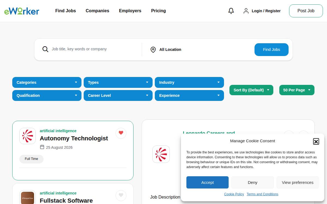Select artificial intelligence category on Autonomy Technologist
The image size is (327, 204).
(58, 131)
